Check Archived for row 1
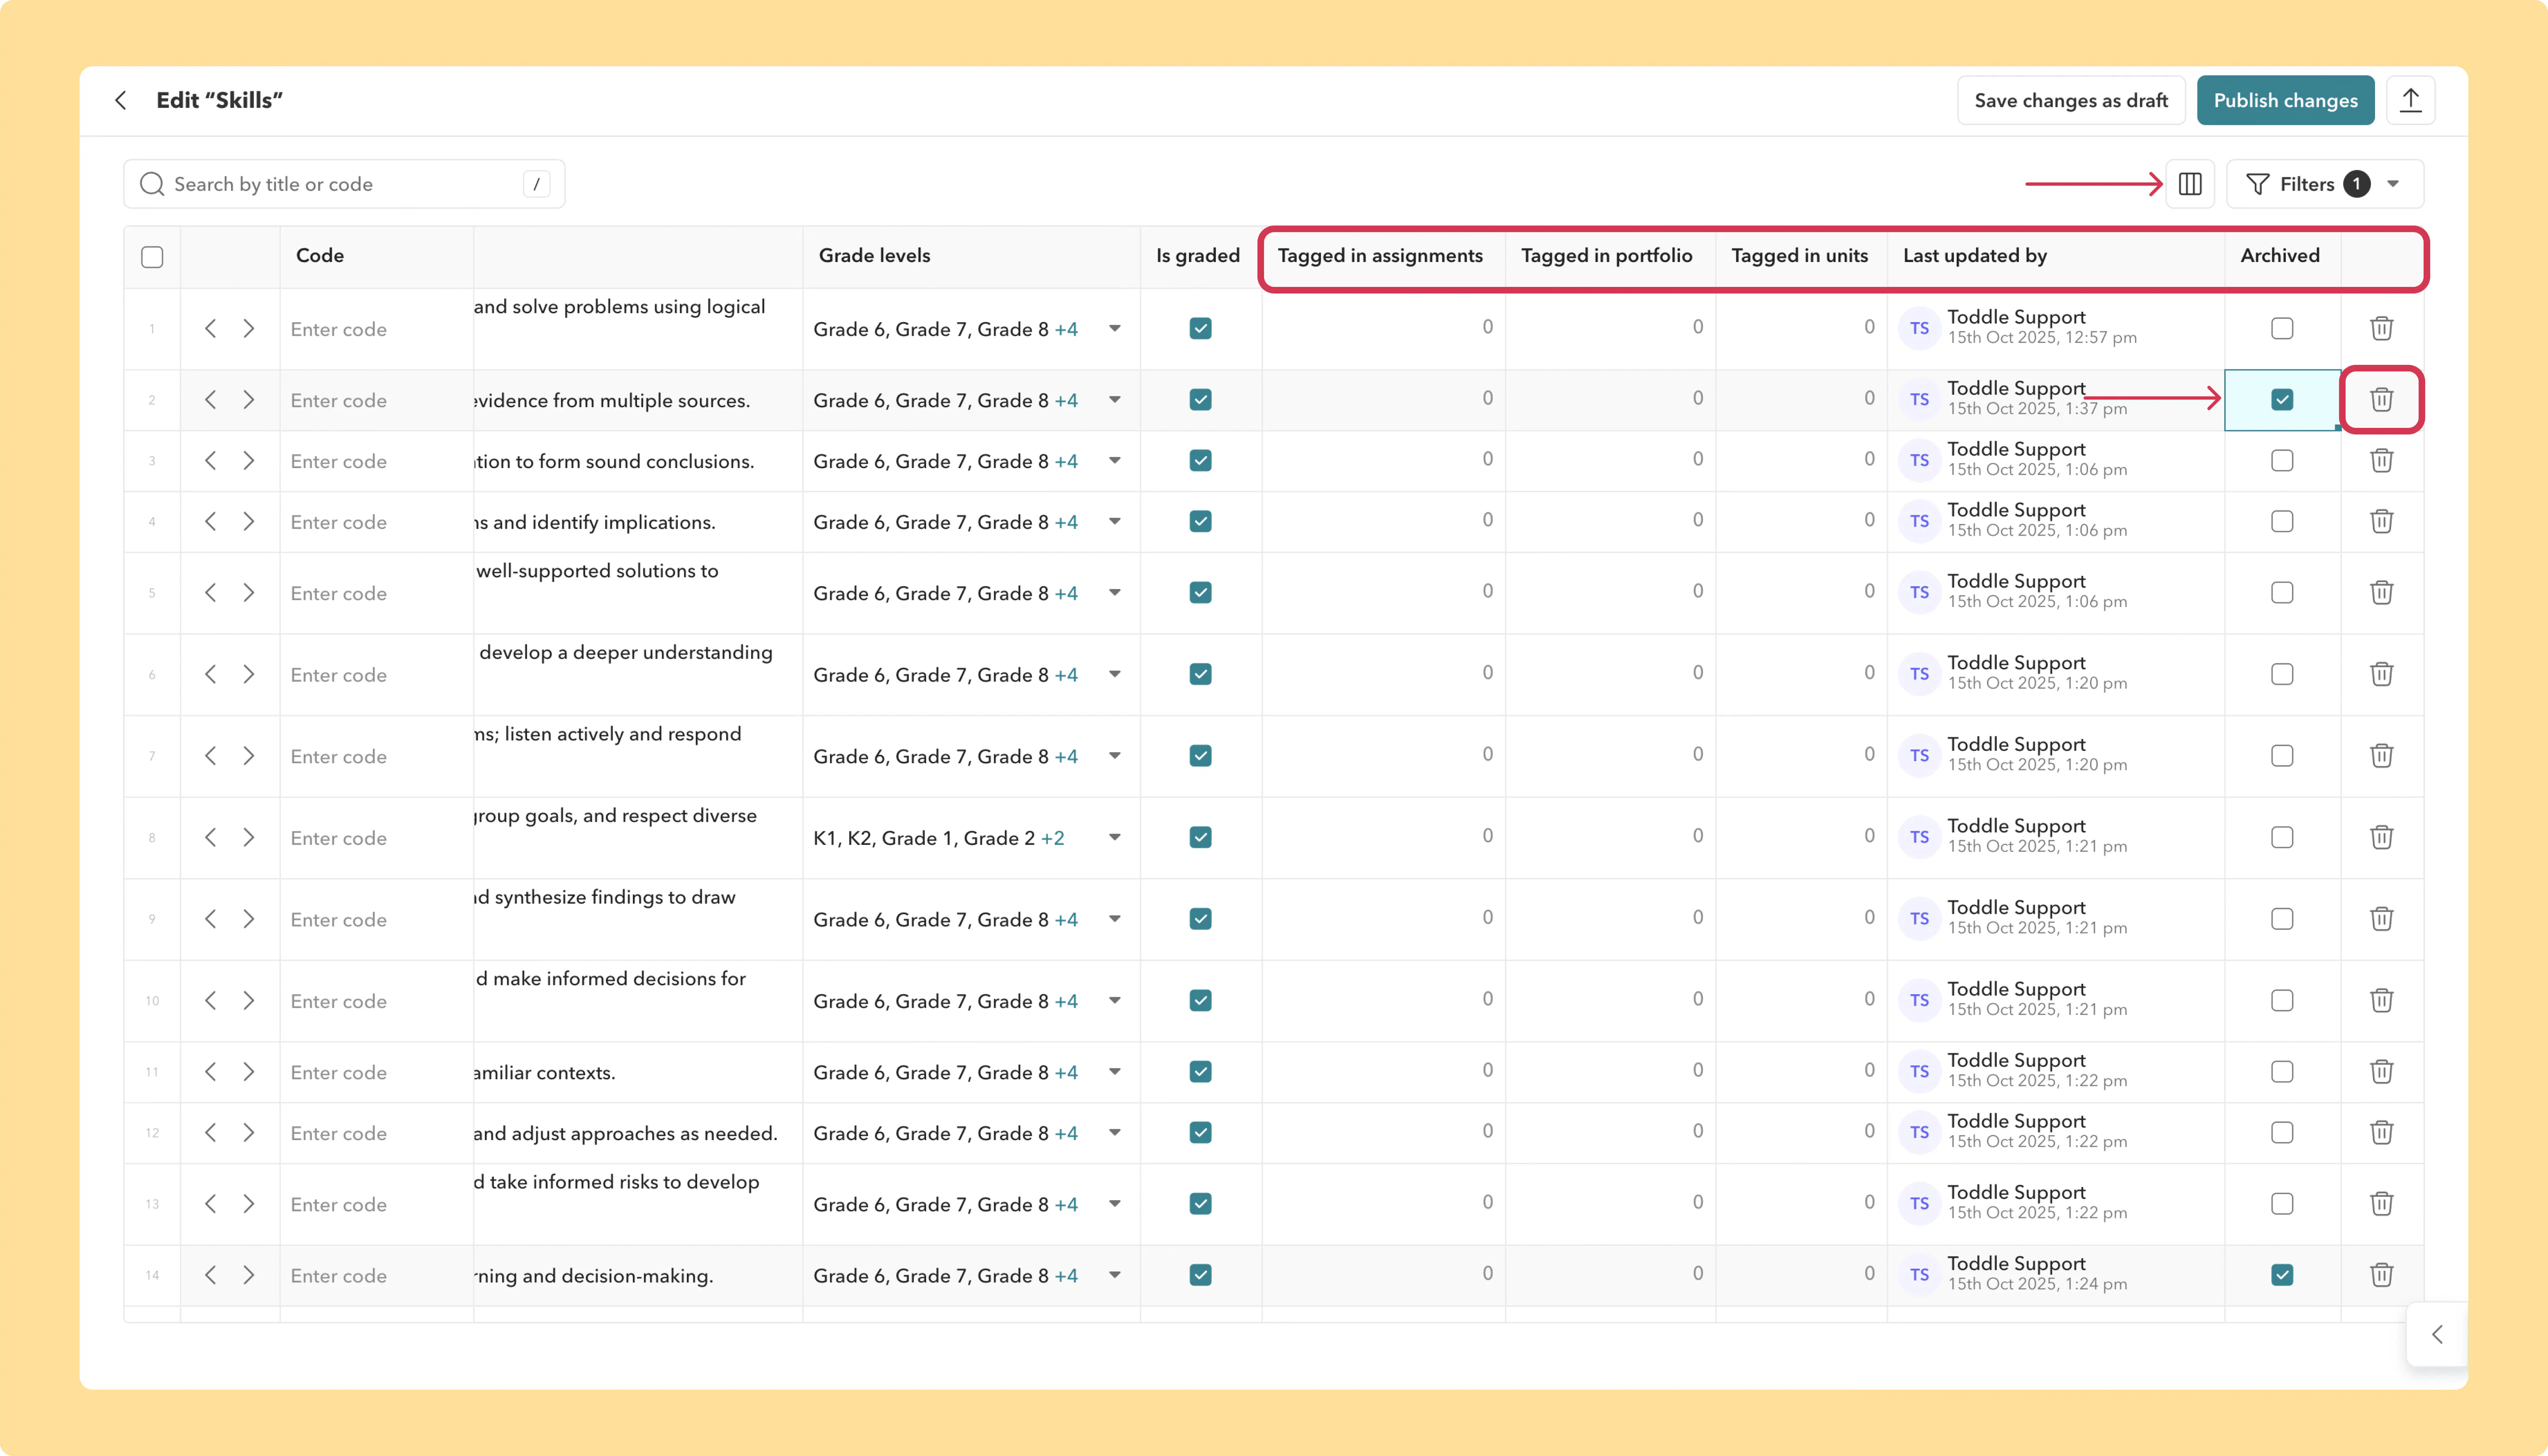 click(2282, 328)
